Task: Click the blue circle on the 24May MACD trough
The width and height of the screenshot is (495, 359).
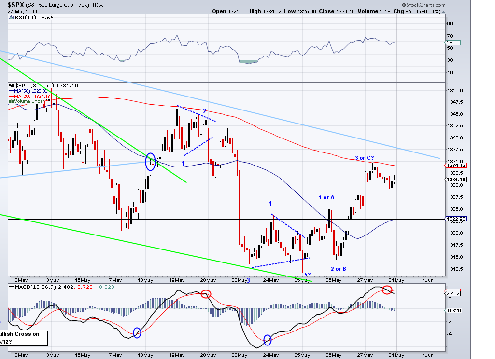Action: point(268,341)
